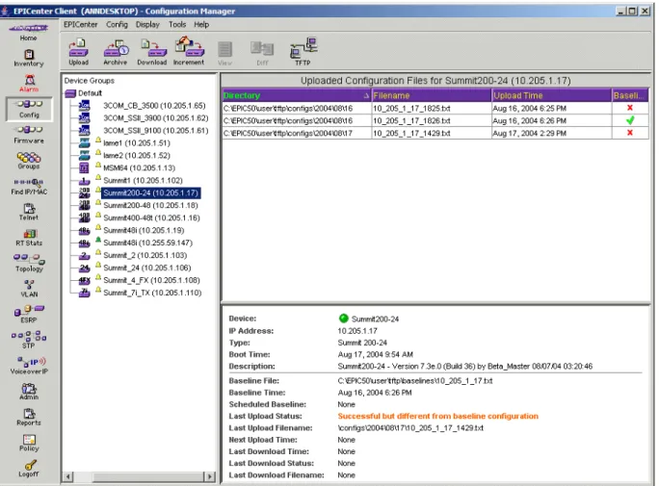Image resolution: width=659 pixels, height=486 pixels.
Task: Open the ESRP module
Action: (x=29, y=315)
